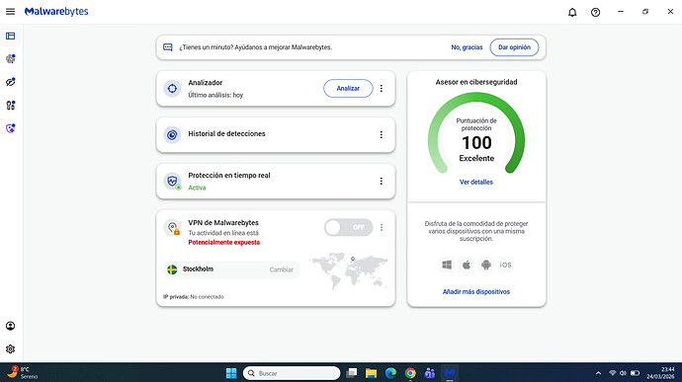Open Microsoft Teams from taskbar
This screenshot has width=682, height=382.
point(430,373)
